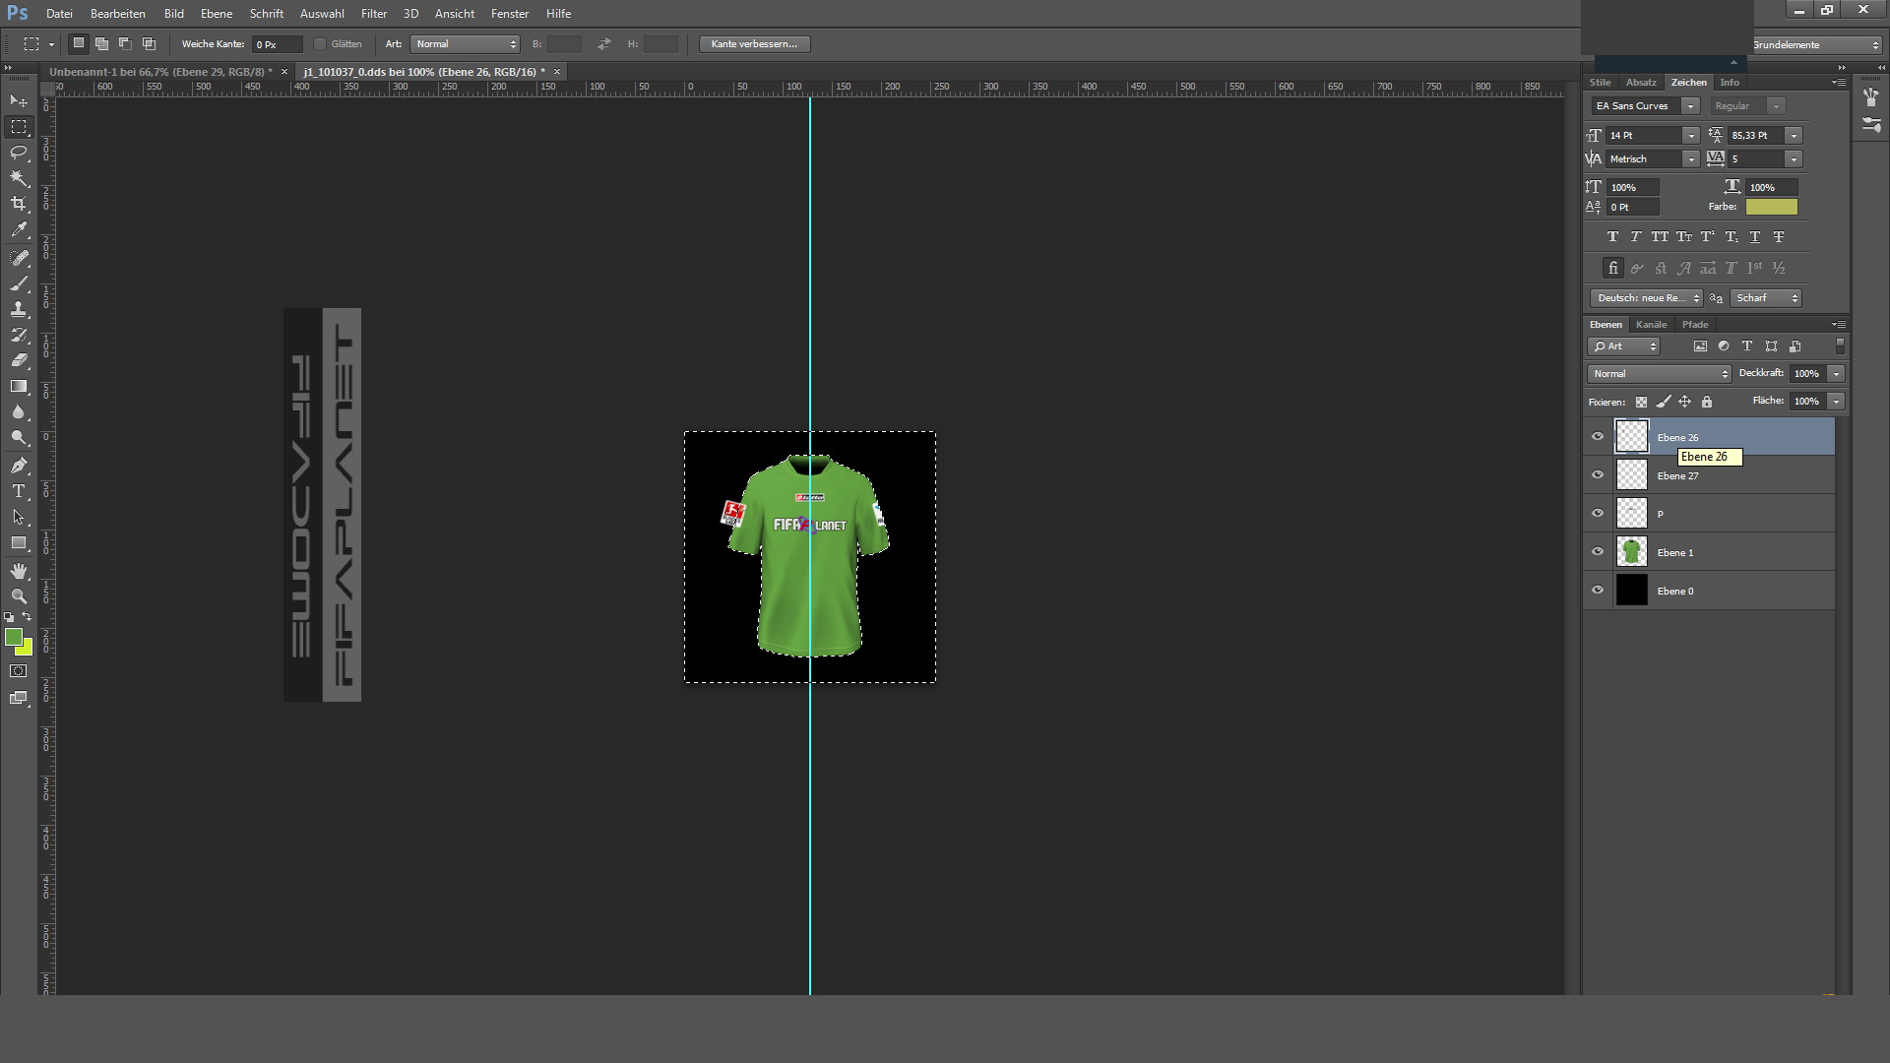The height and width of the screenshot is (1063, 1890).
Task: Open the foreground color picker
Action: [x=13, y=638]
